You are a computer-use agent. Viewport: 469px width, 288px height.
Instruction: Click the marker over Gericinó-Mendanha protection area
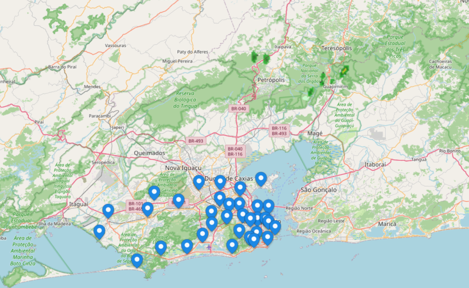(x=154, y=193)
